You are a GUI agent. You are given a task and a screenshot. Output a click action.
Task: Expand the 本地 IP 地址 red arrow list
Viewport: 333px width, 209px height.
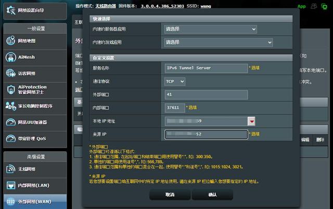[x=251, y=121]
